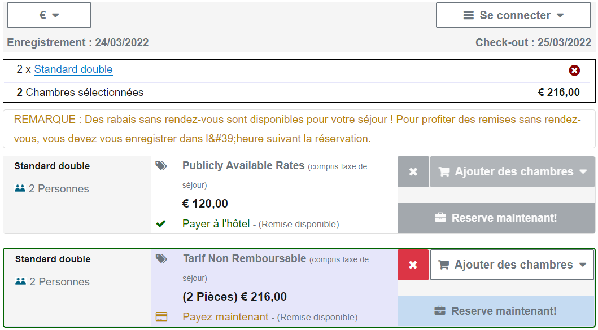The width and height of the screenshot is (598, 330).
Task: Expand Ajouter des chambres for Tarif Non Remboursable
Action: 512,265
